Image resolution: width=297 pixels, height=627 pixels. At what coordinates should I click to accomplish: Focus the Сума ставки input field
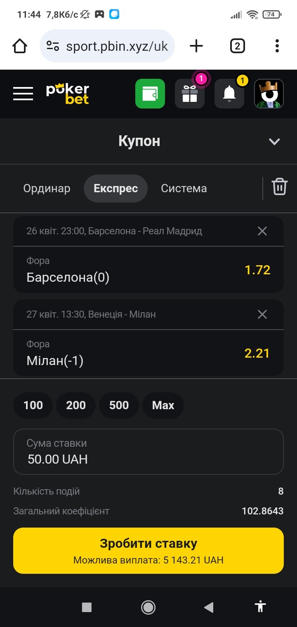tap(148, 452)
